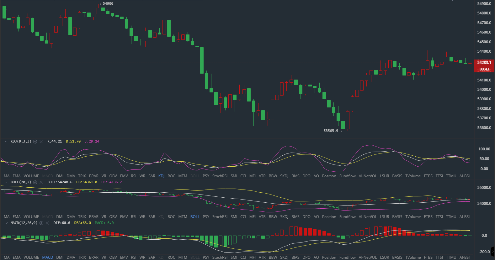Switch BOLL panel to ATR indicator

click(x=262, y=217)
